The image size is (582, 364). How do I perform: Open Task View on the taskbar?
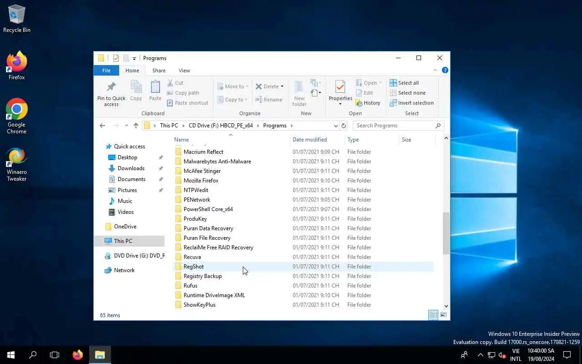coord(55,355)
